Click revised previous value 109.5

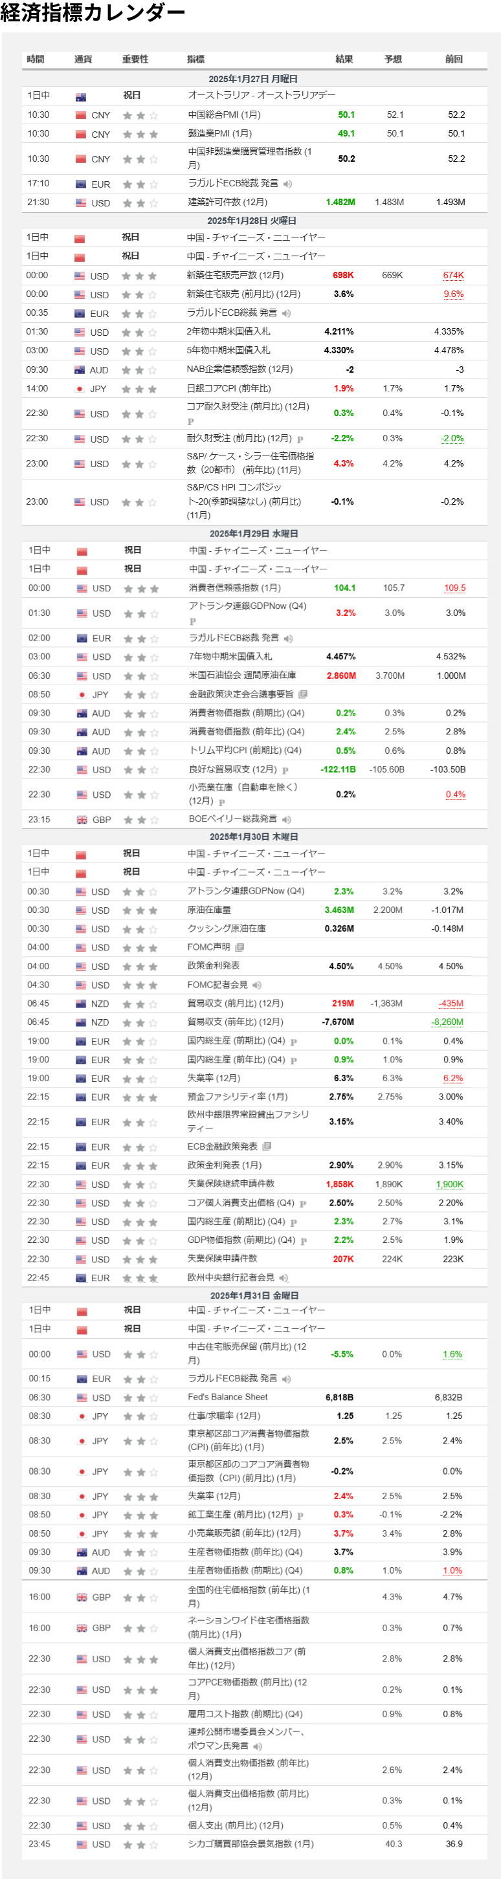pos(454,588)
